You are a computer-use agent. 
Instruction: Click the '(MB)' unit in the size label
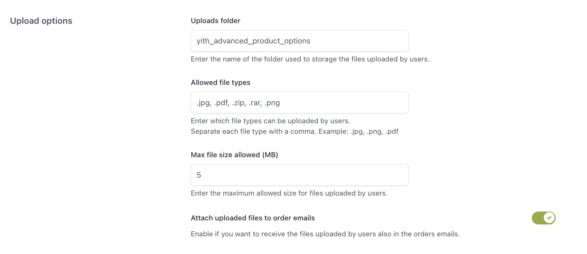270,155
